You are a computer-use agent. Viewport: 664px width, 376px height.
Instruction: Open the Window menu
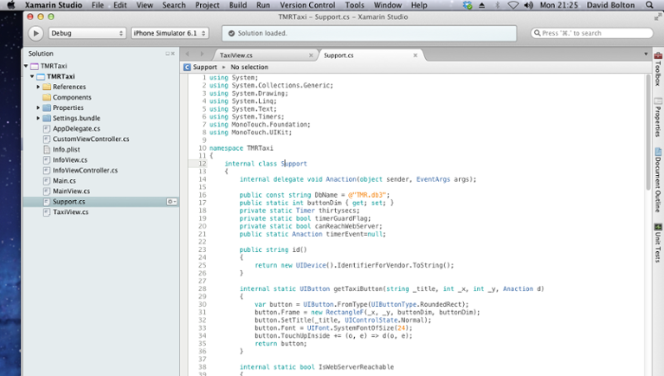point(388,5)
